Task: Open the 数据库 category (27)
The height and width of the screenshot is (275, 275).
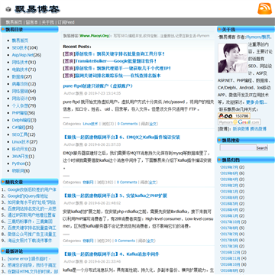Action: (18, 76)
